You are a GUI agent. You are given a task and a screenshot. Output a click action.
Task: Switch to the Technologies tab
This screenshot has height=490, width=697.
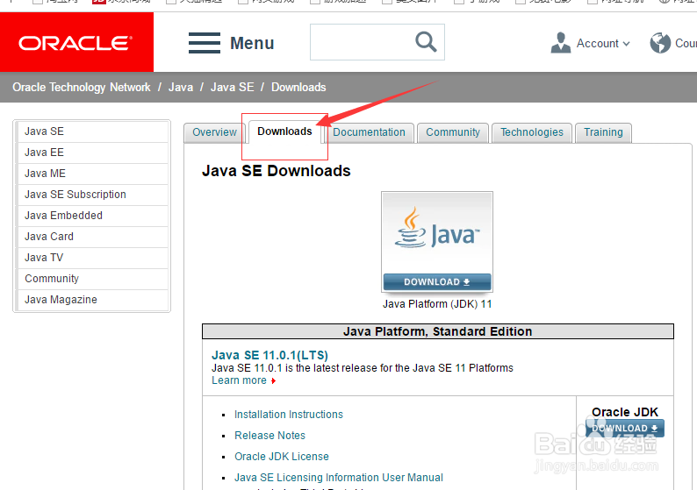(532, 132)
